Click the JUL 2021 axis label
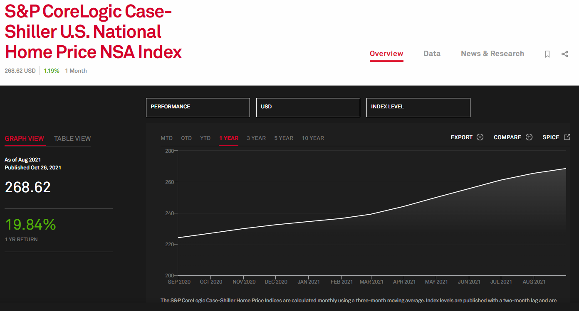579x311 pixels. 501,282
